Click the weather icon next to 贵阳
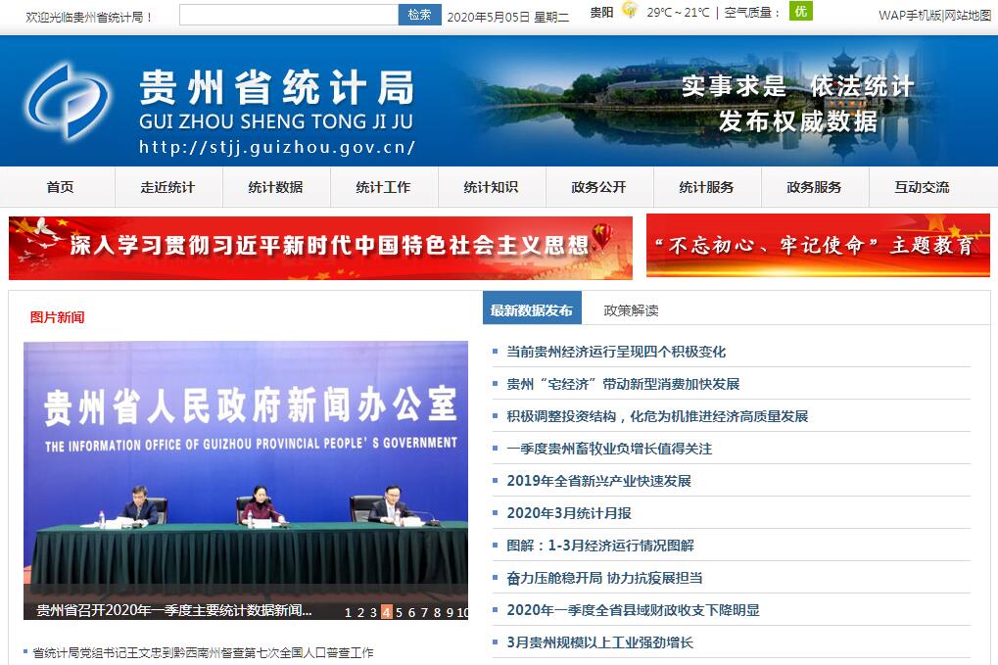This screenshot has height=665, width=998. pos(629,12)
